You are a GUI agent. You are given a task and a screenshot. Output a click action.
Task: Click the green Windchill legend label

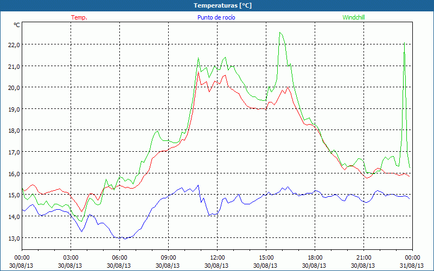[x=354, y=17]
